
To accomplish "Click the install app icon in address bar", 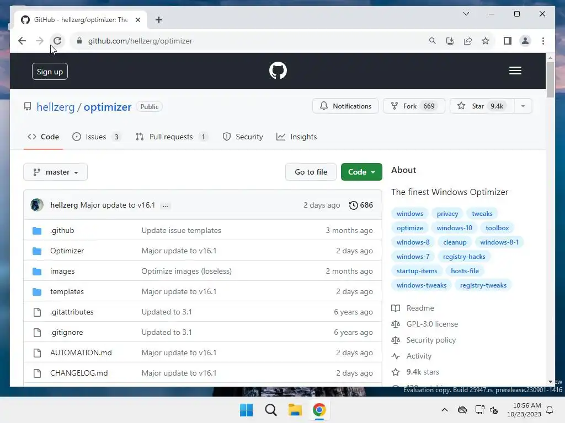I will pyautogui.click(x=450, y=41).
